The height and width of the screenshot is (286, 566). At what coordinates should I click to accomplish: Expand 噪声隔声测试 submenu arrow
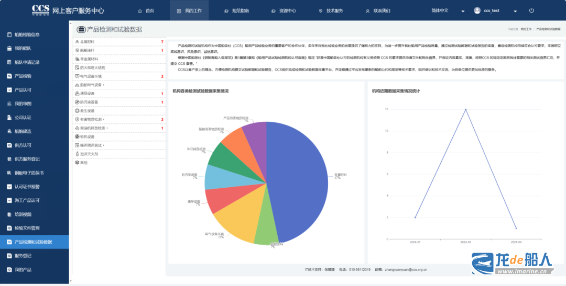click(104, 145)
